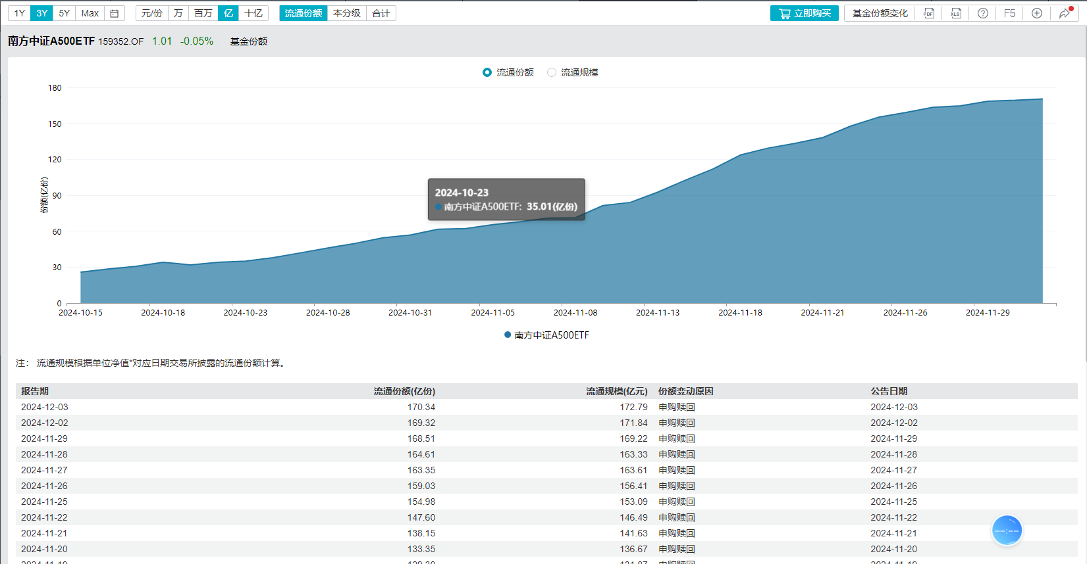Sort by 流通份额(亿份) column header

pyautogui.click(x=404, y=391)
